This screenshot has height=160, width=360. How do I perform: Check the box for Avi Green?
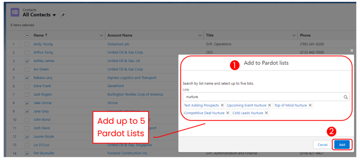27,69
